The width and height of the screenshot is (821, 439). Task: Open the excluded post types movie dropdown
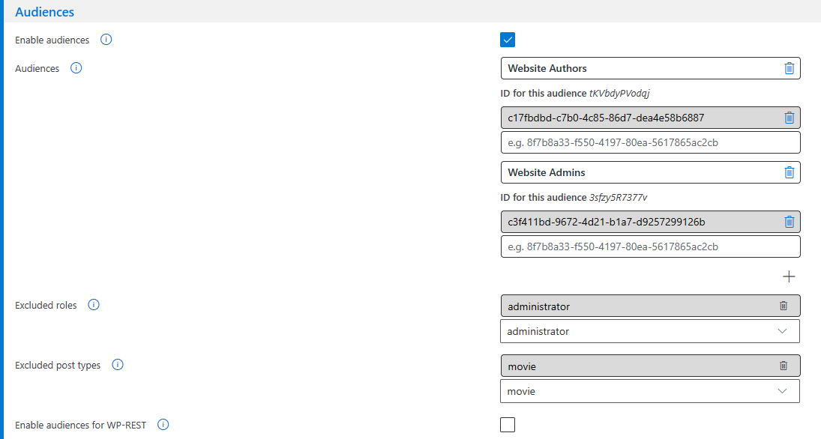650,391
